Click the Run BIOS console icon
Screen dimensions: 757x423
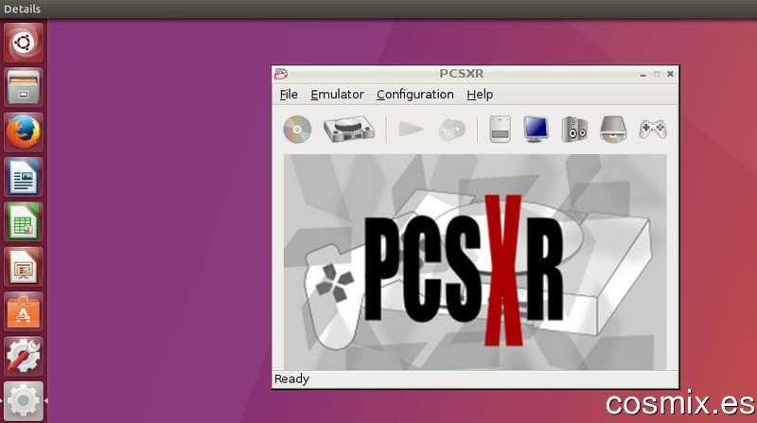(x=349, y=129)
